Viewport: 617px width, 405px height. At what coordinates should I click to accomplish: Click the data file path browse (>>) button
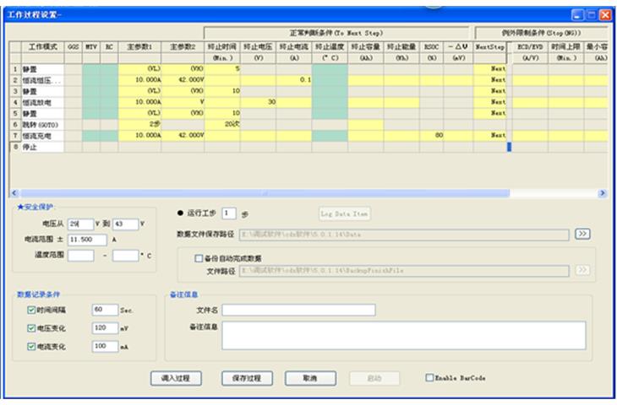[582, 234]
